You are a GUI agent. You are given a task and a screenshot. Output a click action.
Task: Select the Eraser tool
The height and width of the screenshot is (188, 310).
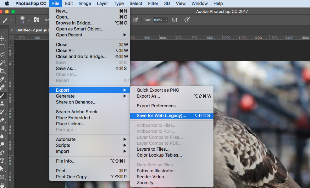[3, 120]
